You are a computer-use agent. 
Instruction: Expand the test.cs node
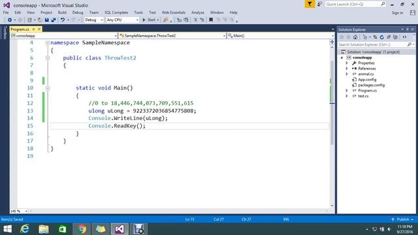click(347, 96)
